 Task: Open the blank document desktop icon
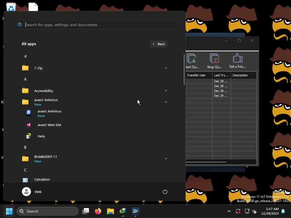(x=33, y=7)
